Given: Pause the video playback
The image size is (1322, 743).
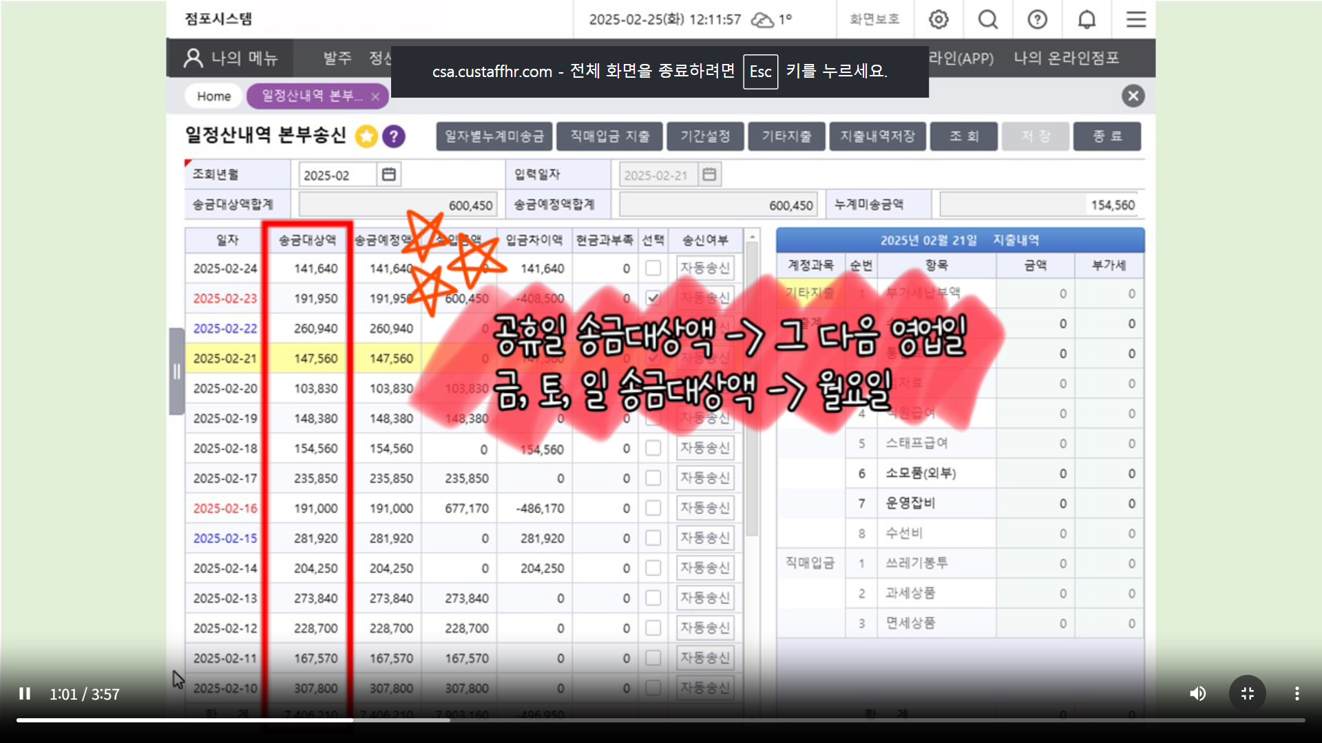Looking at the screenshot, I should (25, 693).
